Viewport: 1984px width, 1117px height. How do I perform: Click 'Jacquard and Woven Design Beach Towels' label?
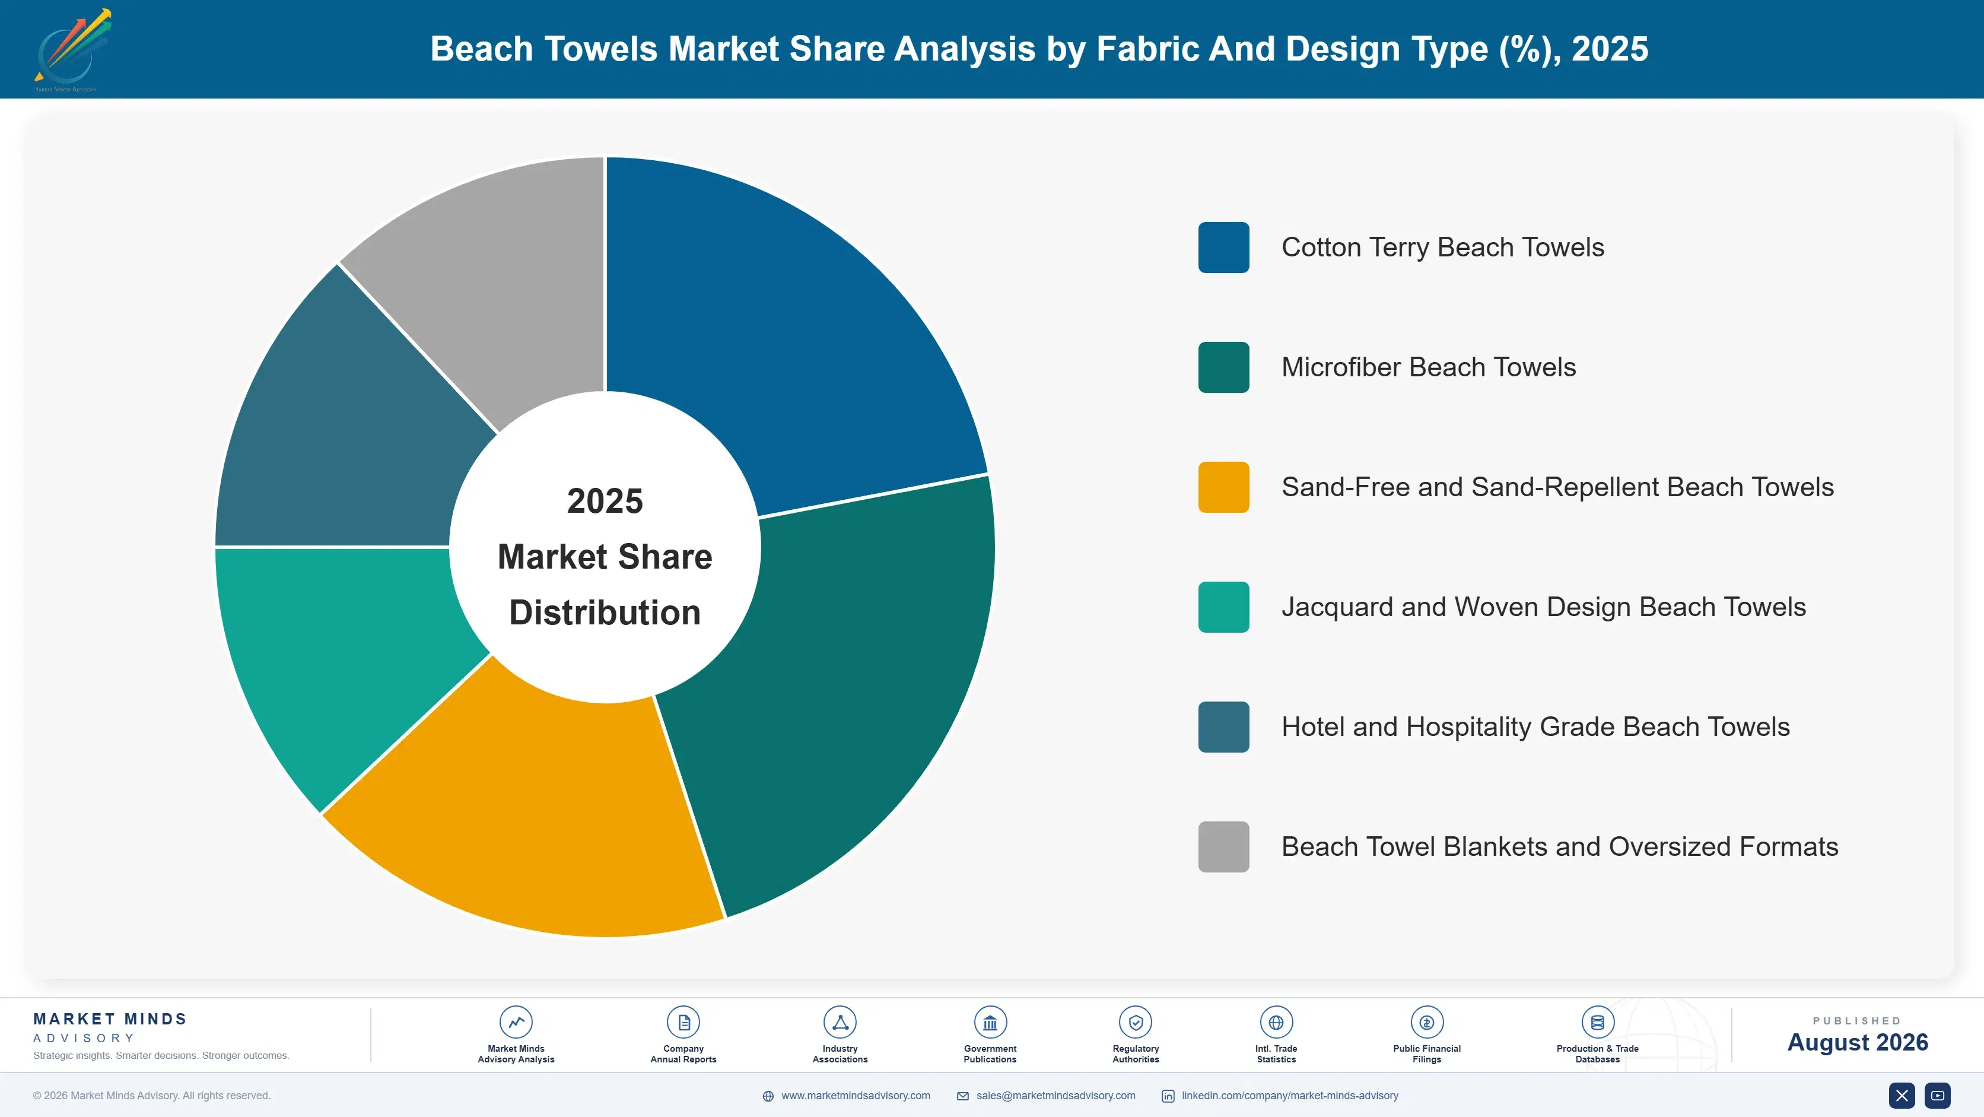tap(1543, 607)
